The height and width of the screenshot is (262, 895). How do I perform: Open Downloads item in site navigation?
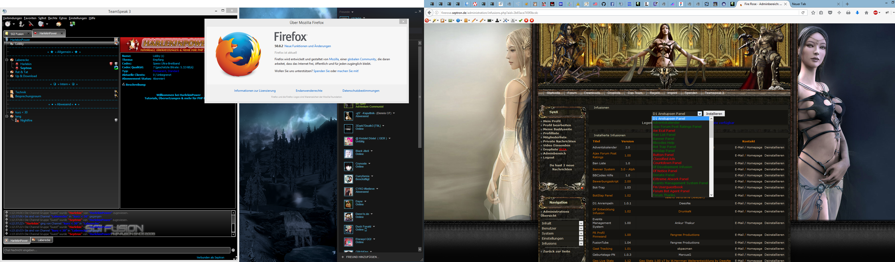click(592, 93)
